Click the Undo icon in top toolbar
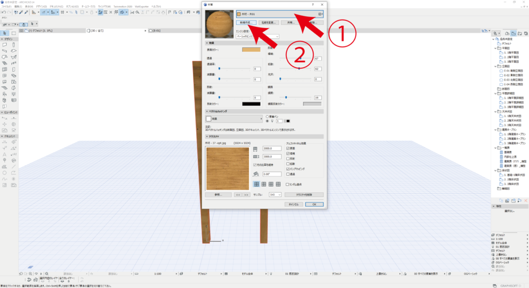The height and width of the screenshot is (288, 529). click(x=4, y=12)
